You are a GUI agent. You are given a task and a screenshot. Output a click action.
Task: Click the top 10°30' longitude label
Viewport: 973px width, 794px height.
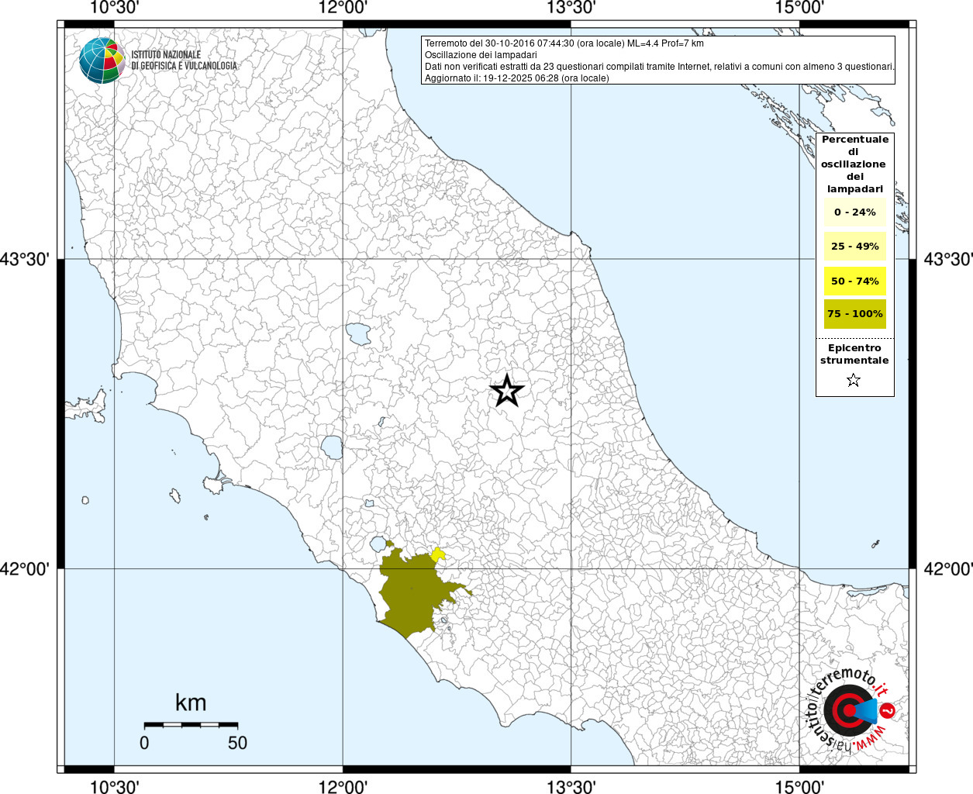click(x=114, y=8)
